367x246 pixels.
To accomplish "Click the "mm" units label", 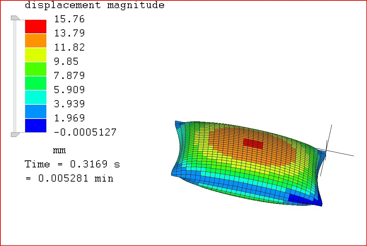I will coord(59,150).
